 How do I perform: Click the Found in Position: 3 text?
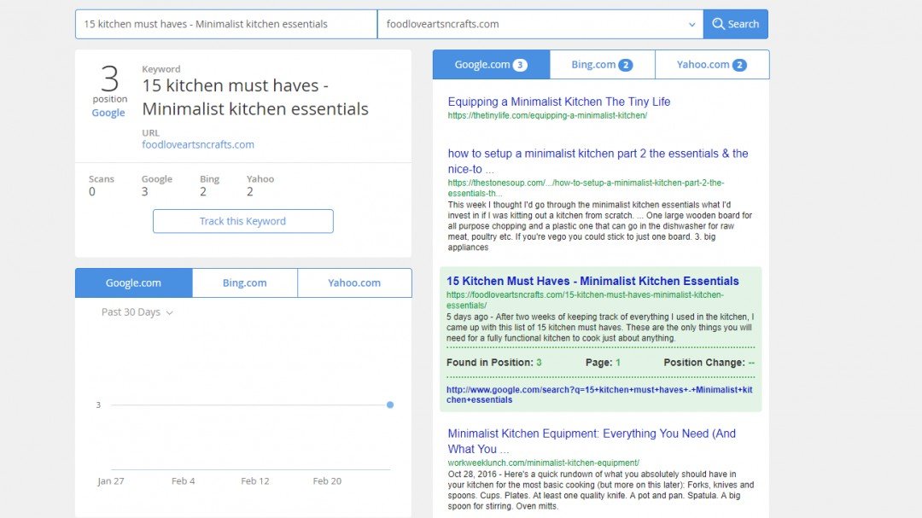click(494, 363)
